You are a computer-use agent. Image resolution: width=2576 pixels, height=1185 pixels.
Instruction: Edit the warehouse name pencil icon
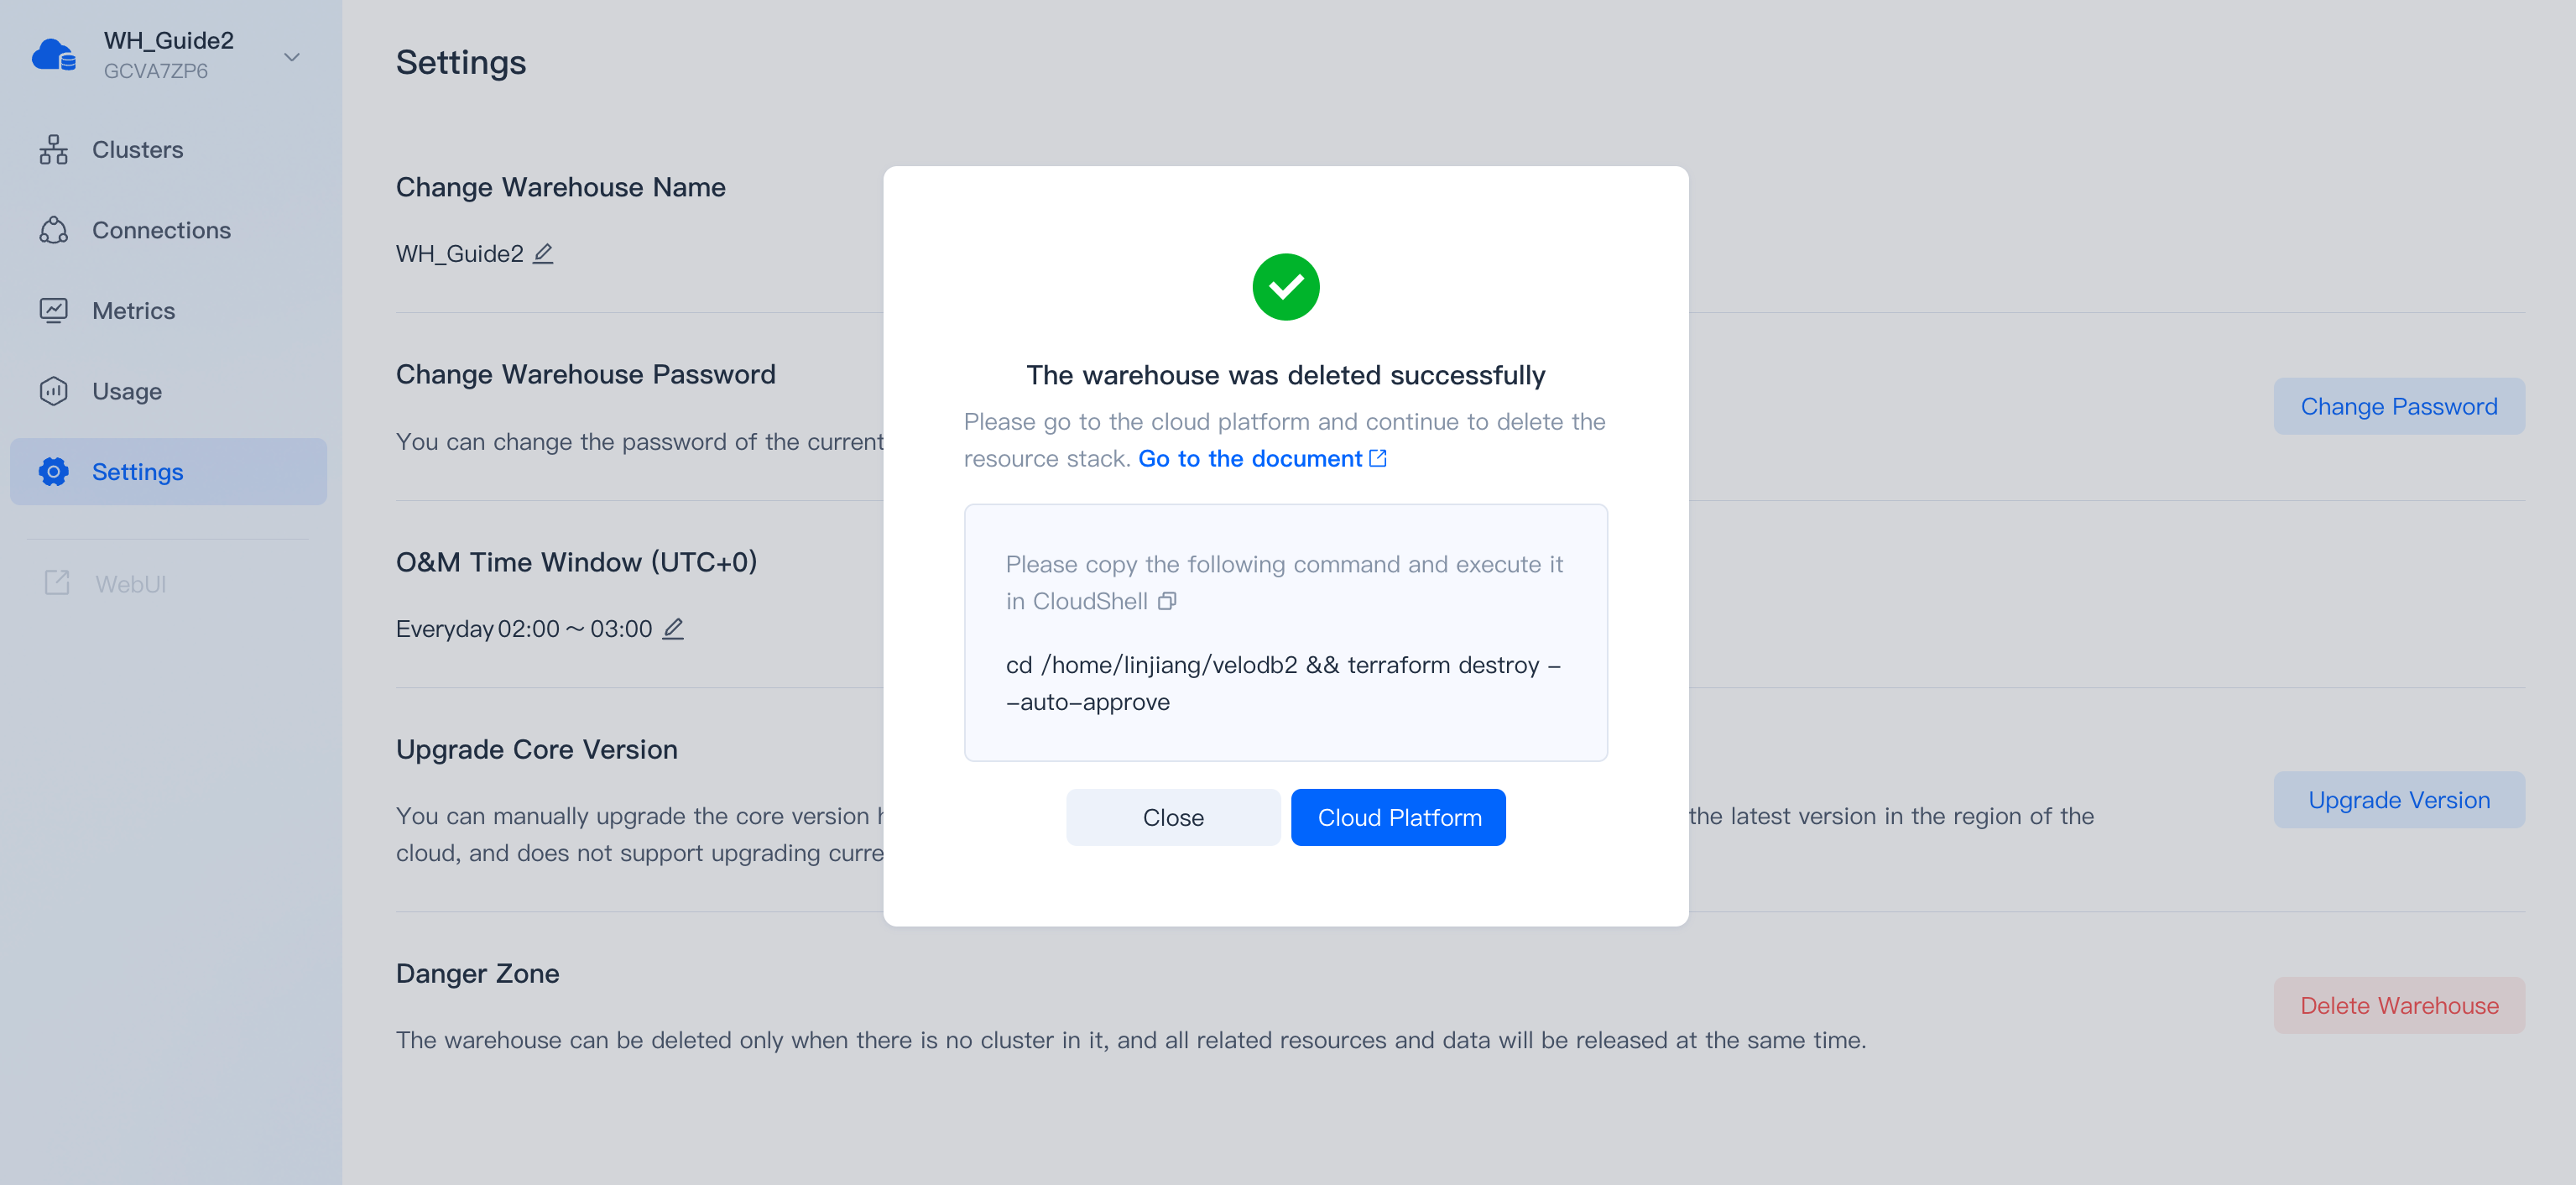click(x=543, y=254)
